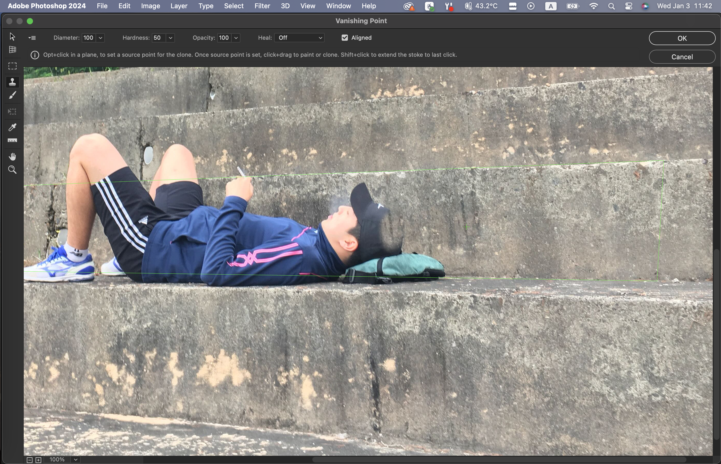Screen dimensions: 721x464
Task: Expand the Diameter slider dropdown arrow
Action: (x=100, y=38)
